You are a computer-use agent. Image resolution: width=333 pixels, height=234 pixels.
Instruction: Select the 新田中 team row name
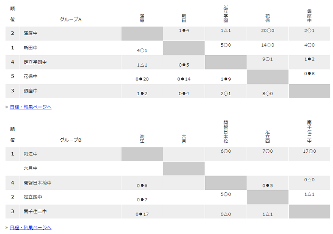(30, 48)
